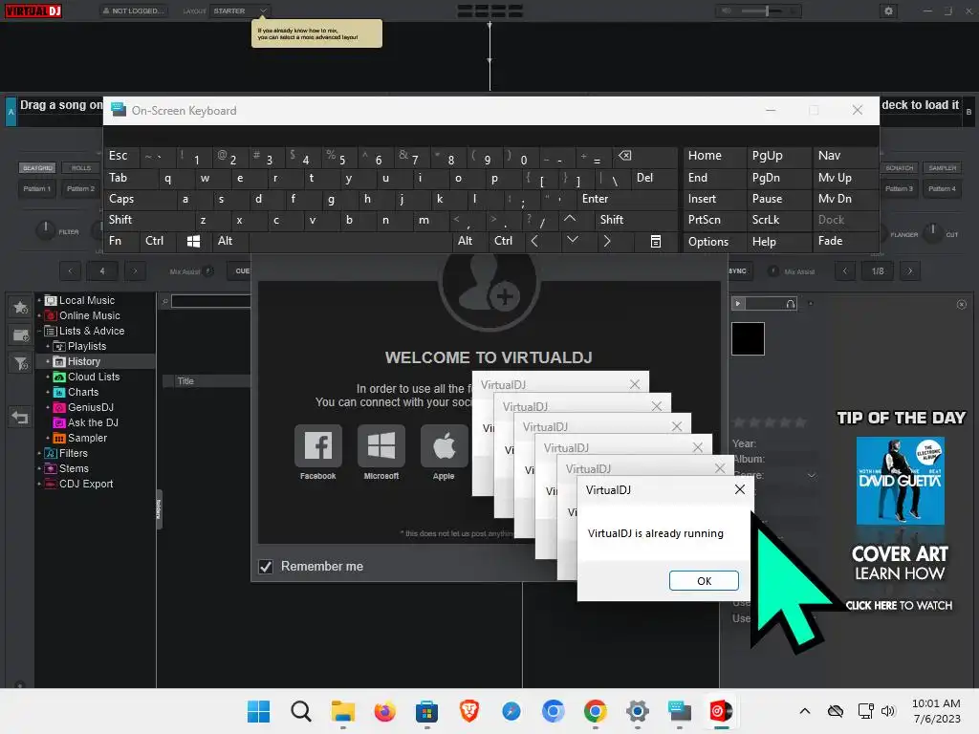Click the backspace key on On-Screen Keyboard
The height and width of the screenshot is (734, 979).
[624, 156]
